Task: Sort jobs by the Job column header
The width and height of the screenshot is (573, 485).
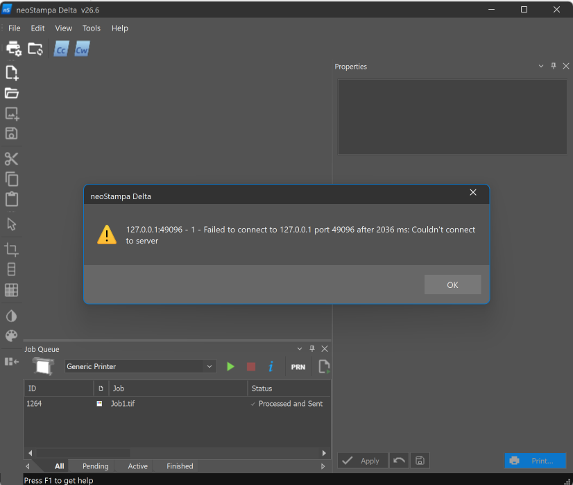Action: 178,388
